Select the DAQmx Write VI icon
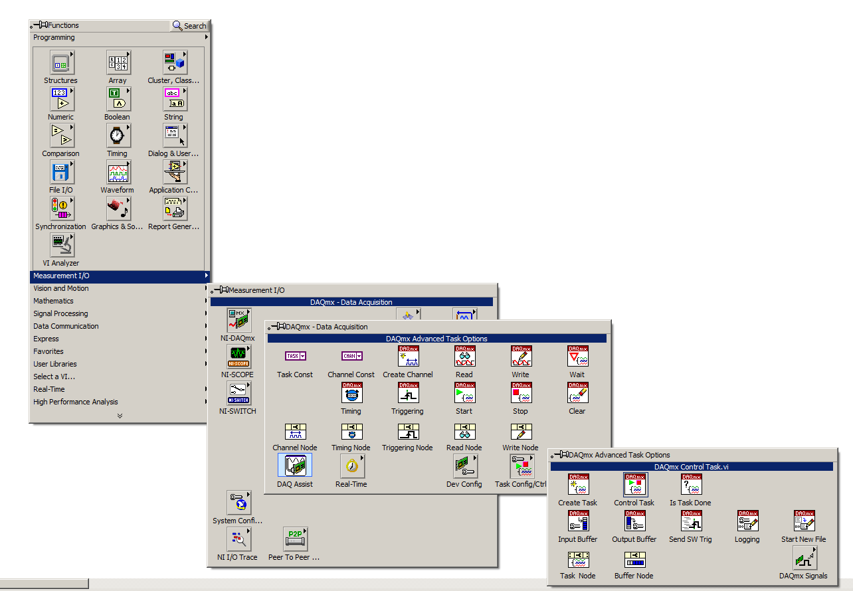The image size is (853, 591). tap(521, 357)
